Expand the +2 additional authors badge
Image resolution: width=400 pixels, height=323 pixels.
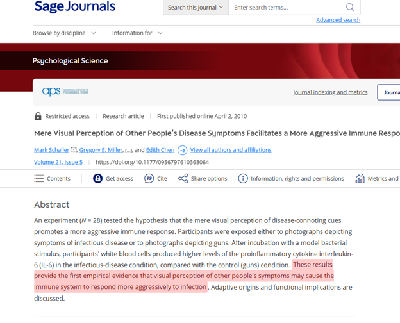(x=182, y=150)
